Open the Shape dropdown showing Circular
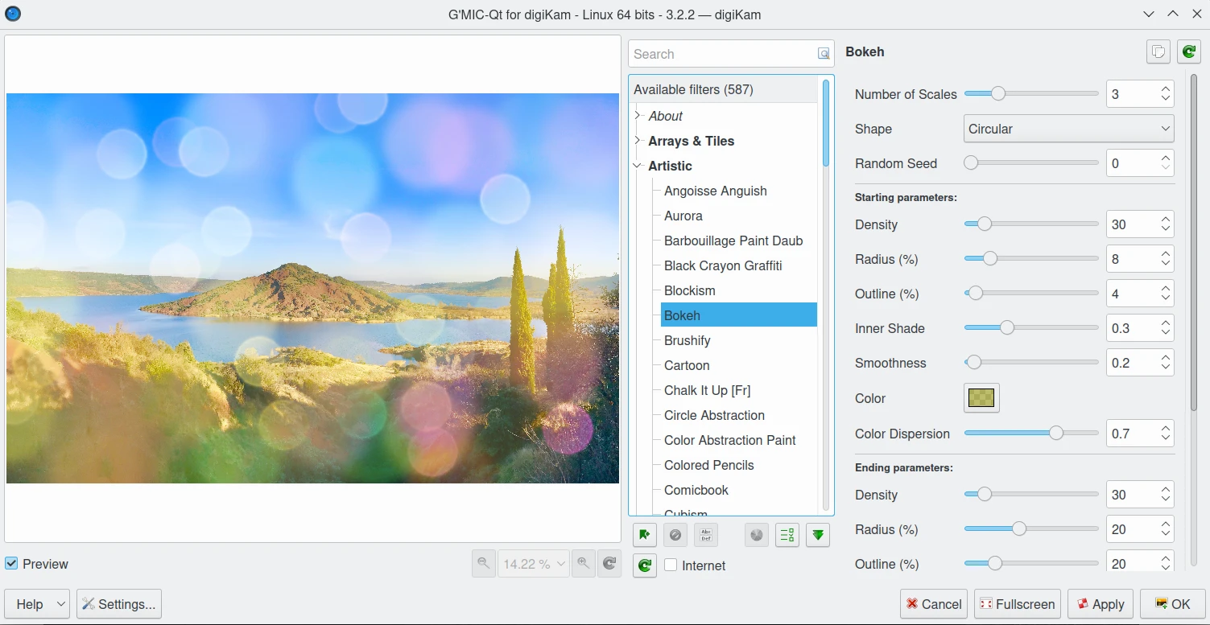Viewport: 1210px width, 625px height. pyautogui.click(x=1068, y=129)
